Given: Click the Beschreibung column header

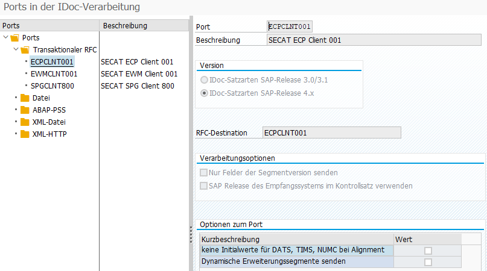Looking at the screenshot, I should 125,26.
